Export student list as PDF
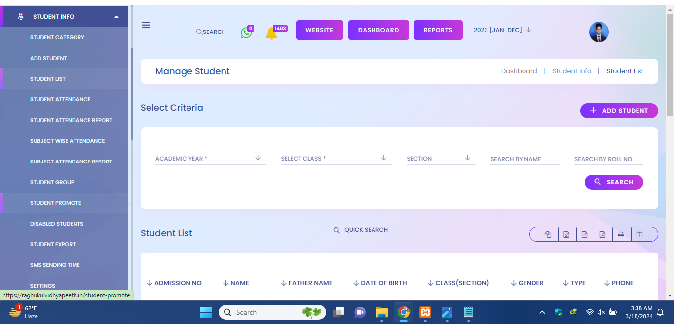The image size is (674, 324). point(603,235)
